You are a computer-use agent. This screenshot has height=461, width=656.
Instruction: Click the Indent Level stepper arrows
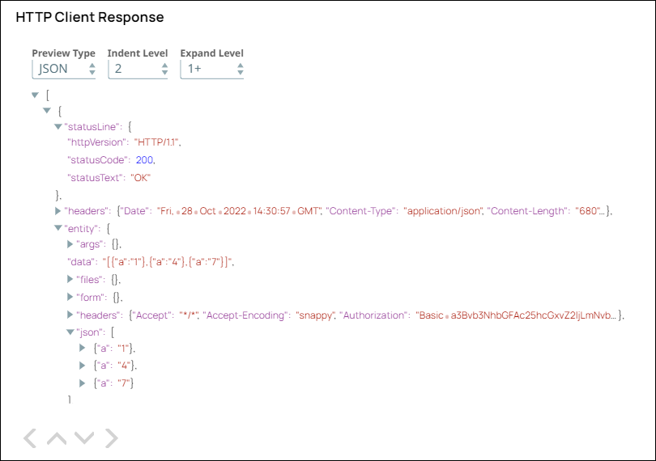pos(166,69)
